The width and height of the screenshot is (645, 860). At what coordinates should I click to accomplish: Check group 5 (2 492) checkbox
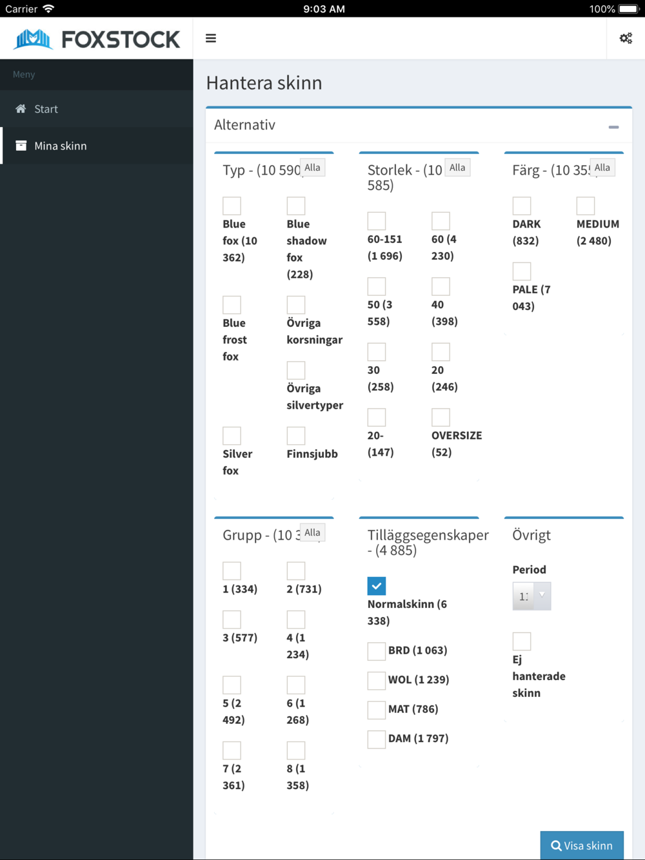tap(232, 685)
